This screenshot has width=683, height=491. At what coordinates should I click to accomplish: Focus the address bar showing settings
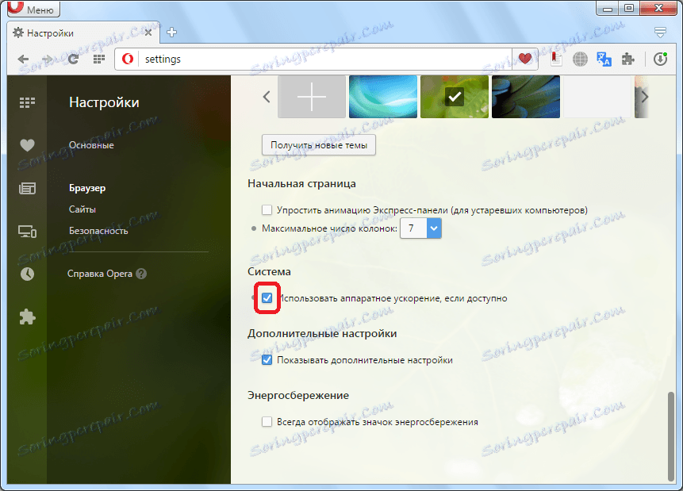pyautogui.click(x=327, y=59)
